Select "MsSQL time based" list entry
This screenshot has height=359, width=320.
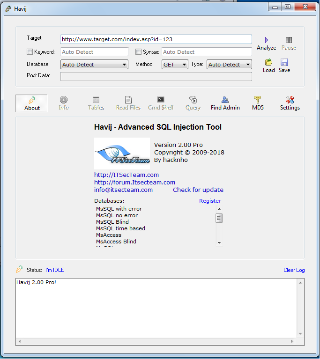[x=120, y=228]
